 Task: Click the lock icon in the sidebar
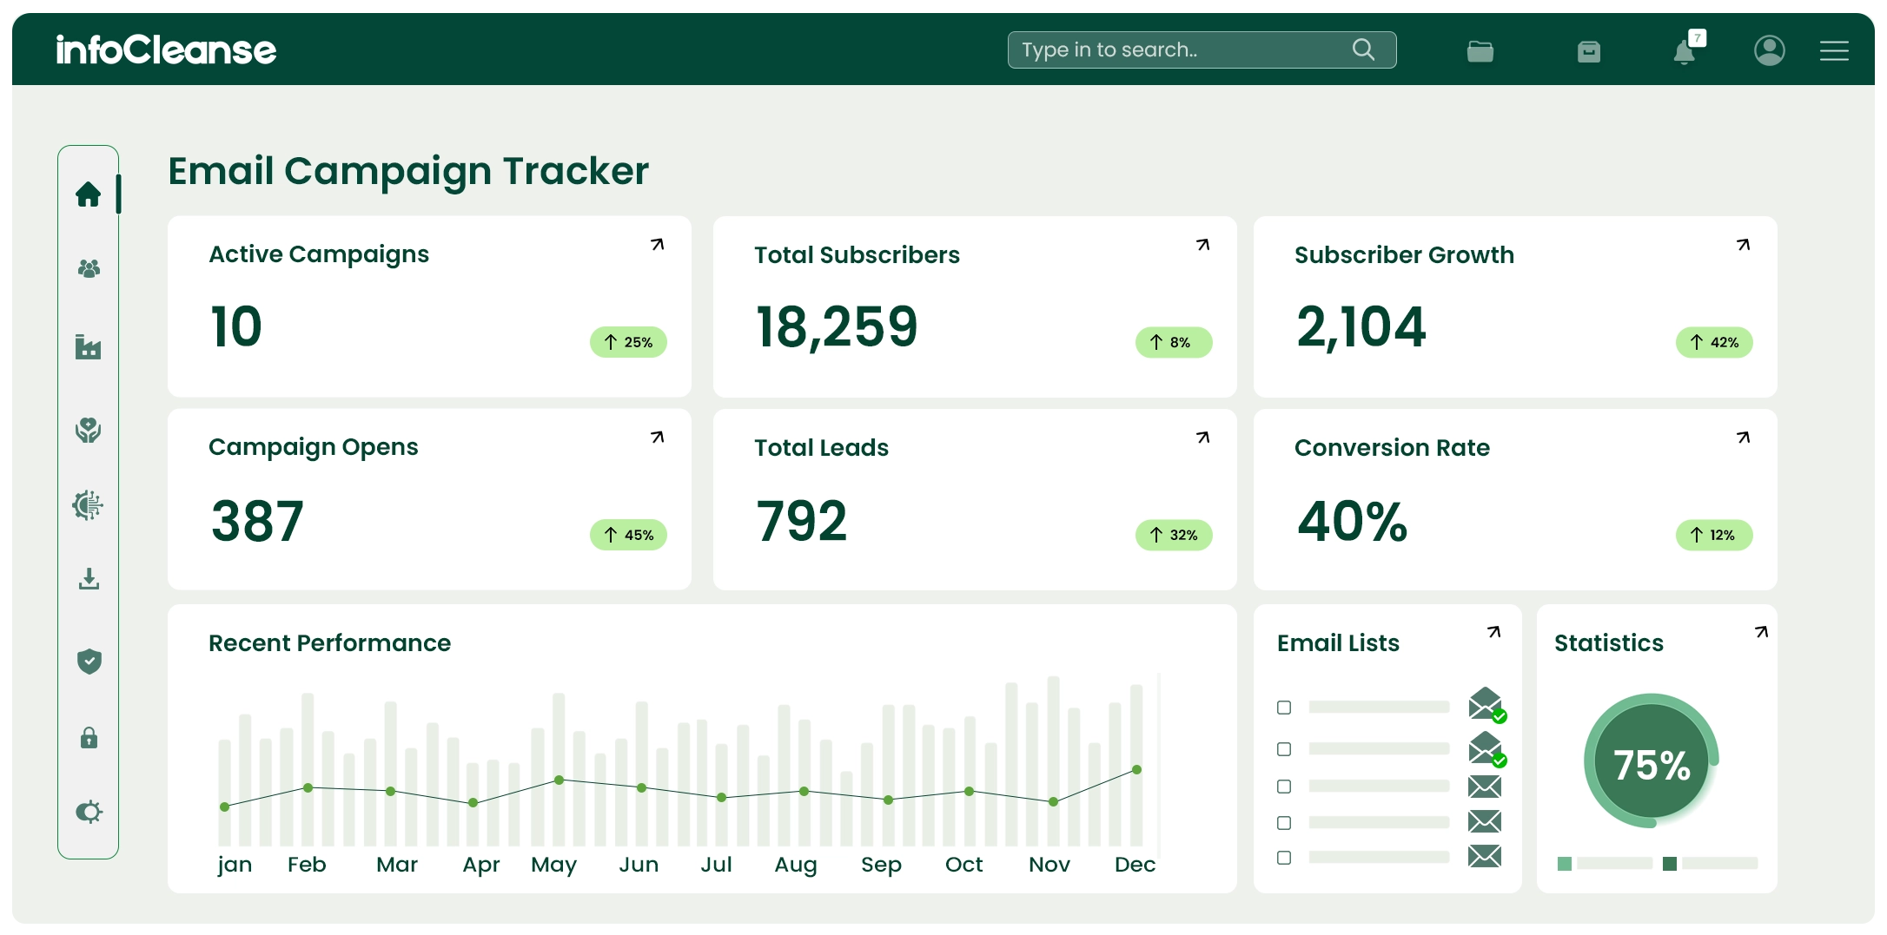click(89, 737)
